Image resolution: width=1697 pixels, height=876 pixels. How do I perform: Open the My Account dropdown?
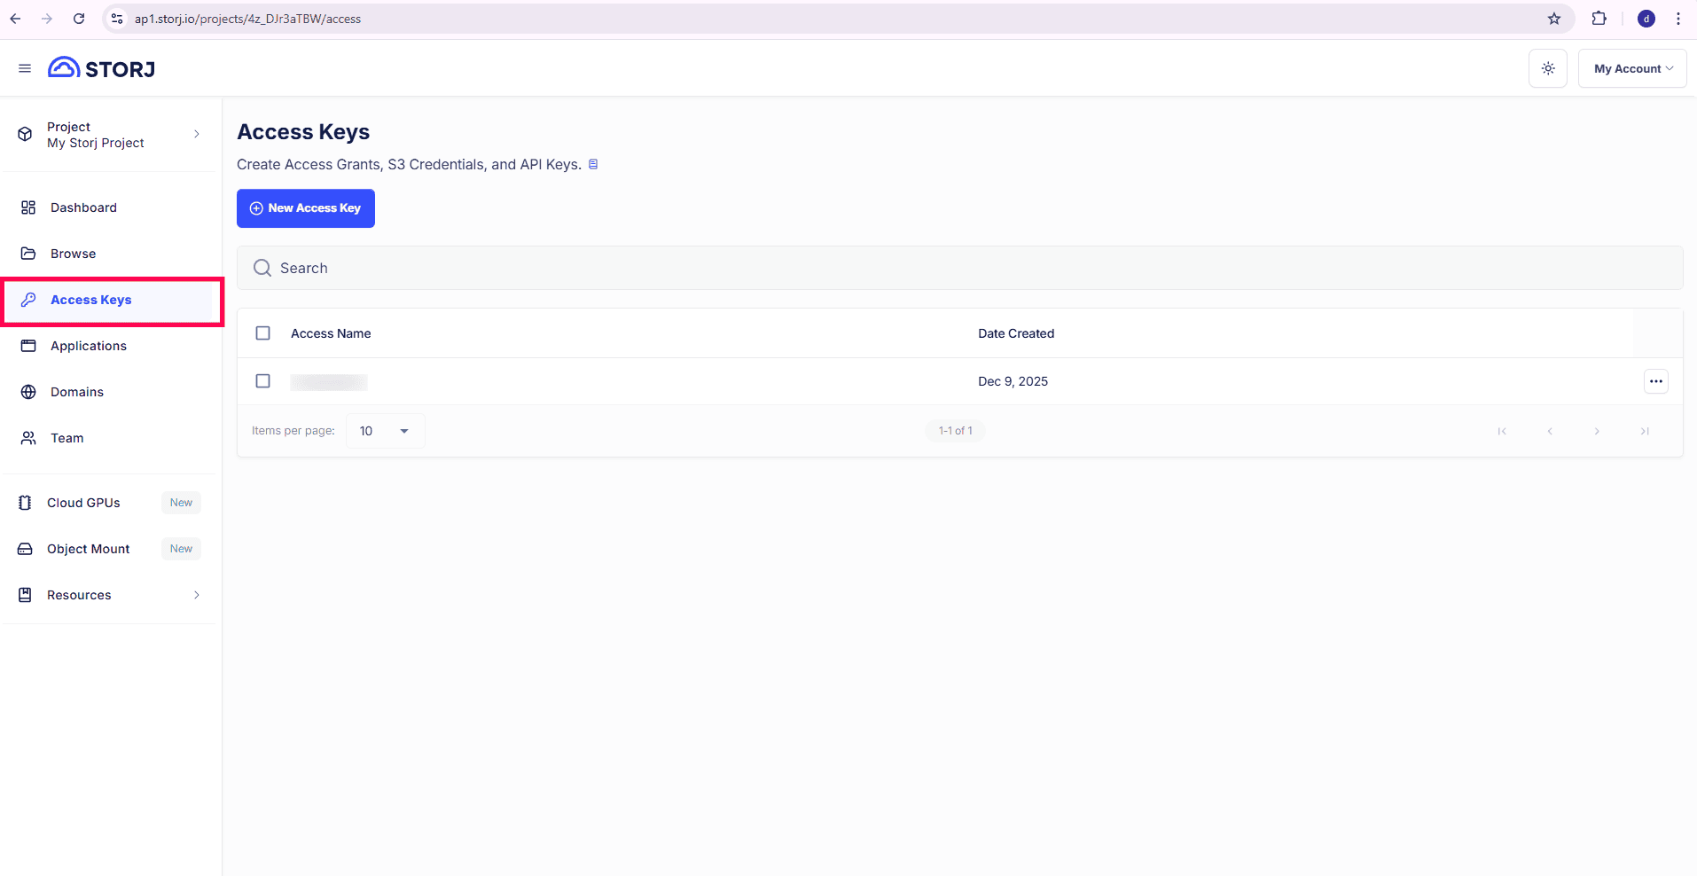point(1631,67)
